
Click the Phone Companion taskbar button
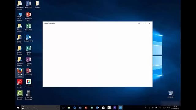point(120,108)
